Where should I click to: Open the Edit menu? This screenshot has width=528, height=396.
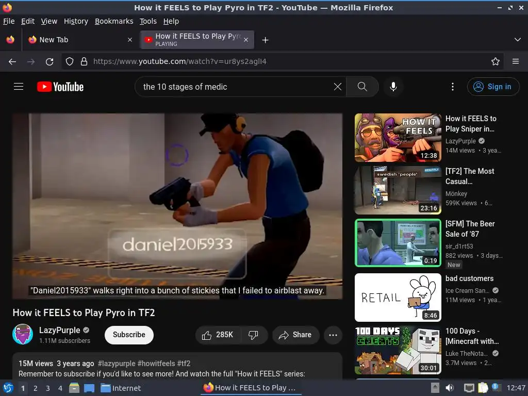[28, 21]
